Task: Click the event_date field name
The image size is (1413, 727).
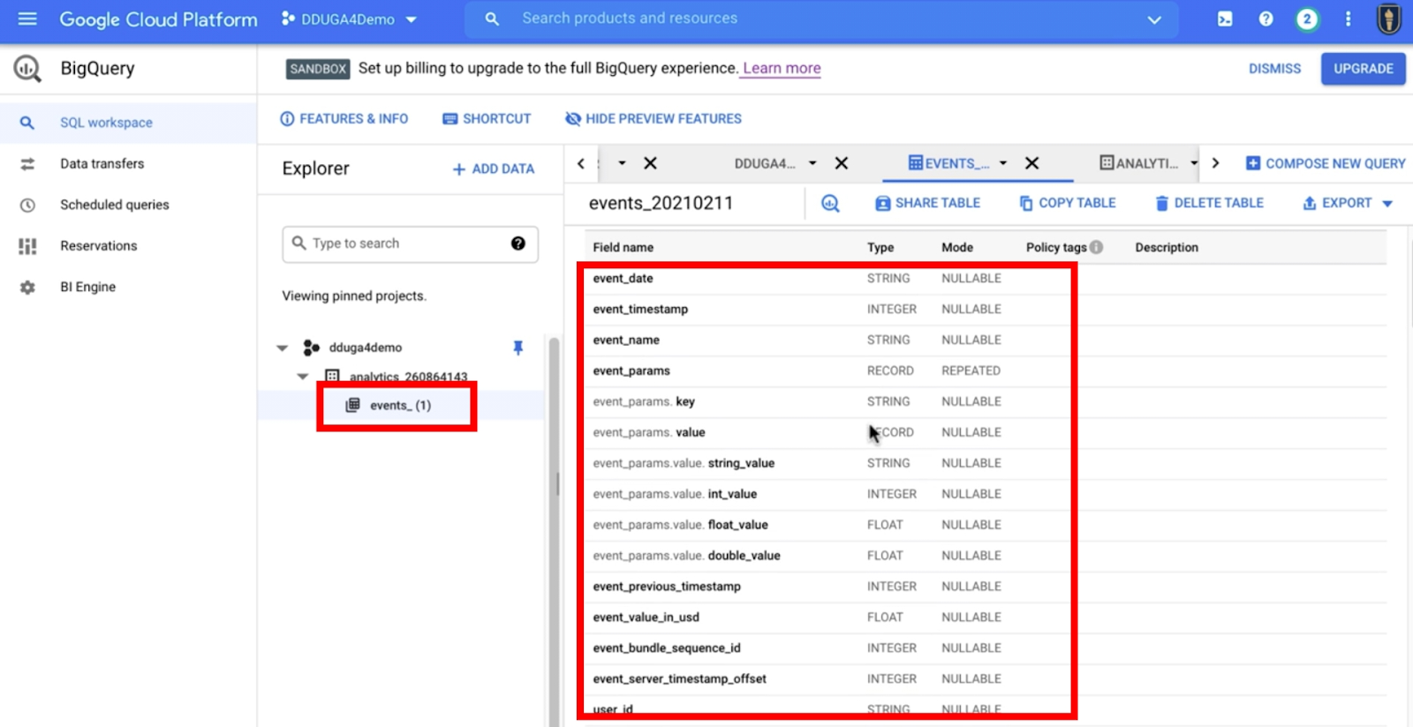Action: click(x=623, y=279)
